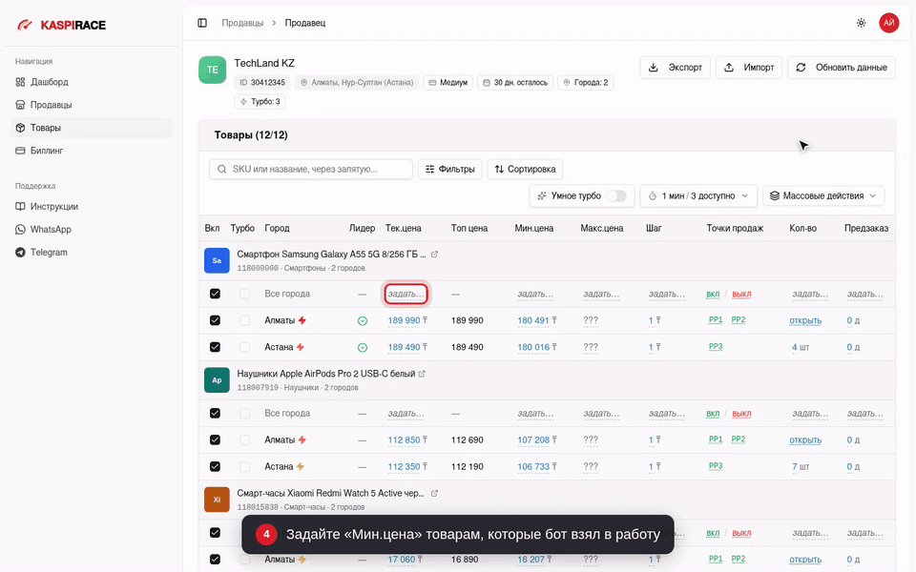Image resolution: width=916 pixels, height=572 pixels.
Task: Open external link for Xiaomi Redmi Watch 5
Action: (x=434, y=494)
